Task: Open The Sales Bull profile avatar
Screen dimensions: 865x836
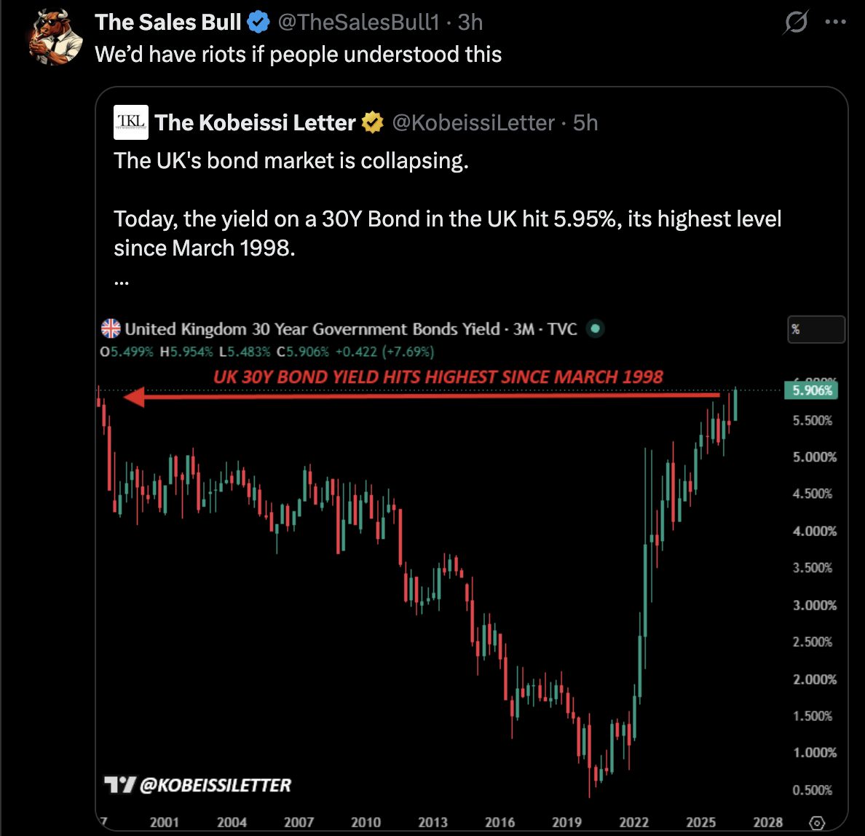Action: (x=55, y=38)
